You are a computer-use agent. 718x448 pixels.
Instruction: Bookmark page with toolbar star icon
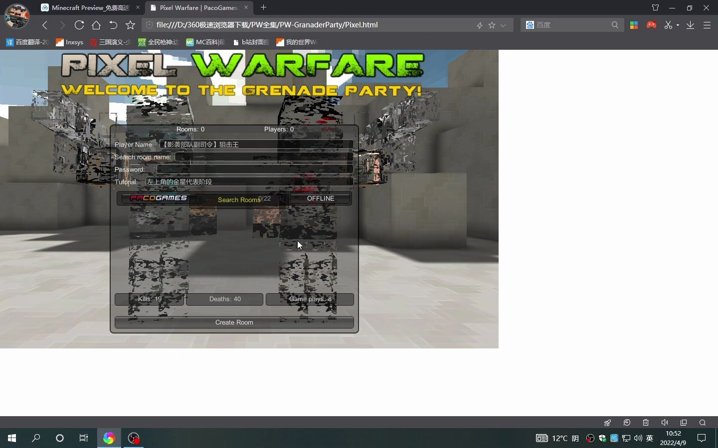point(130,25)
